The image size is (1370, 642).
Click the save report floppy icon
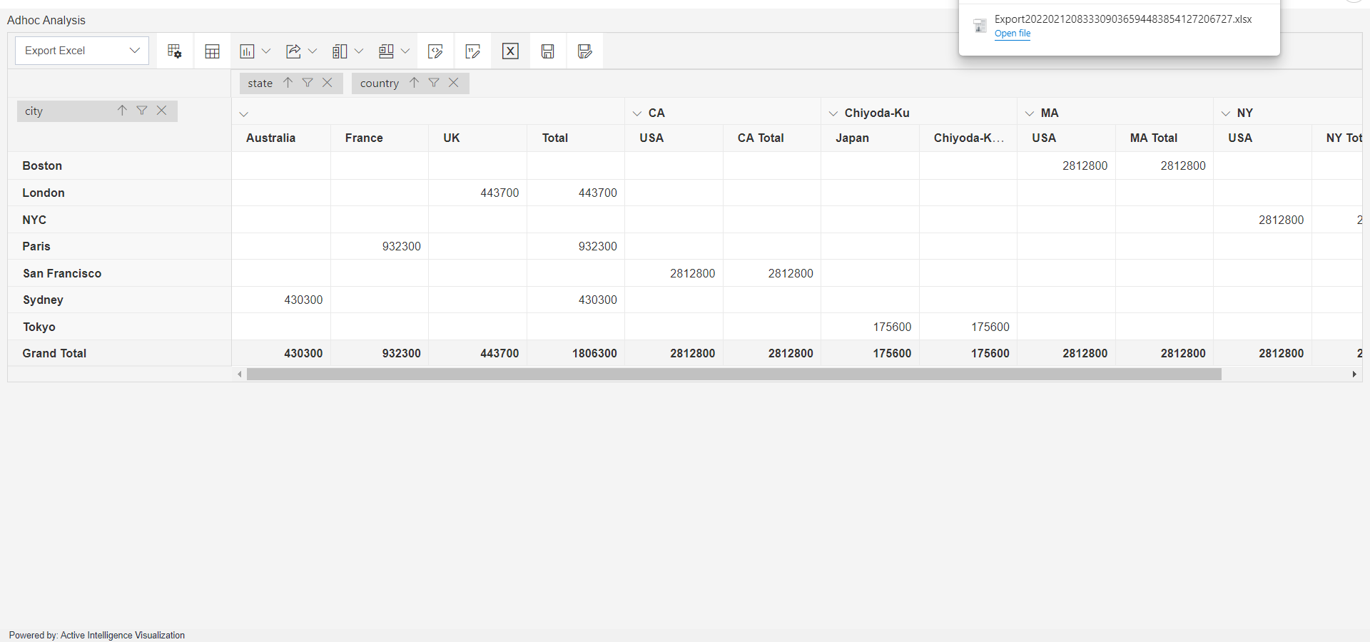pyautogui.click(x=548, y=51)
